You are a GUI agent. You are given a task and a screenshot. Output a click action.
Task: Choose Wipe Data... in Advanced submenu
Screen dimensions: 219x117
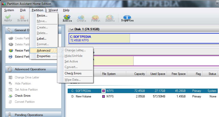click(75, 80)
